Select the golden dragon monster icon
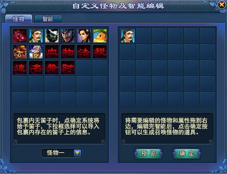Screen dimensions: 227x174 click(x=20, y=52)
